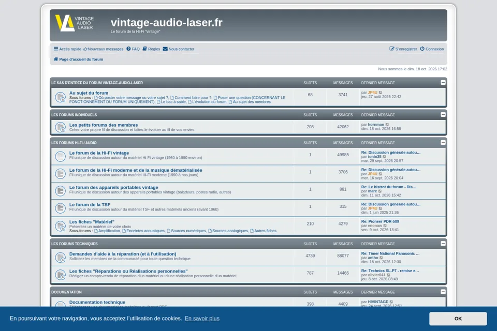This screenshot has width=497, height=331.
Task: Open the Accès rapide menu
Action: 67,49
